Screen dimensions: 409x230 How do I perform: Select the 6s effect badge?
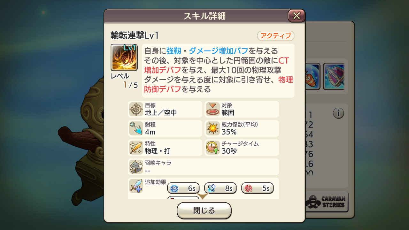coord(183,188)
